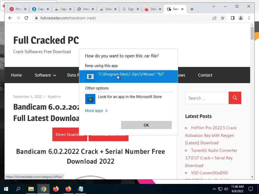Click the Direct Download button
Image resolution: width=259 pixels, height=194 pixels.
point(70,134)
